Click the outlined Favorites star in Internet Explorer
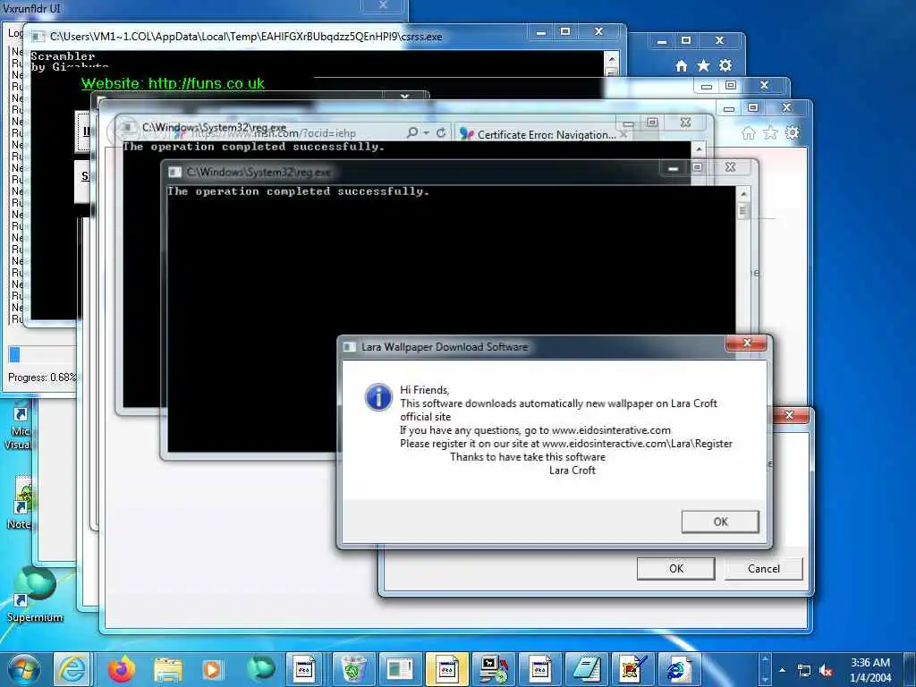The width and height of the screenshot is (916, 687). [770, 133]
